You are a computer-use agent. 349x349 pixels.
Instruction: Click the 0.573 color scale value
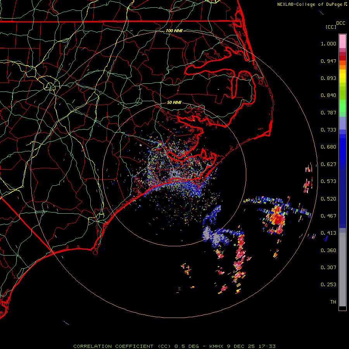(328, 181)
